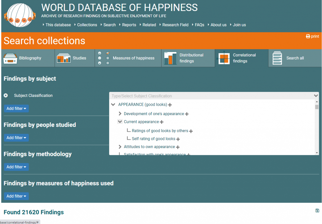Click the save findings disk icon
Viewport: 322px width, 224px height.
317,211
